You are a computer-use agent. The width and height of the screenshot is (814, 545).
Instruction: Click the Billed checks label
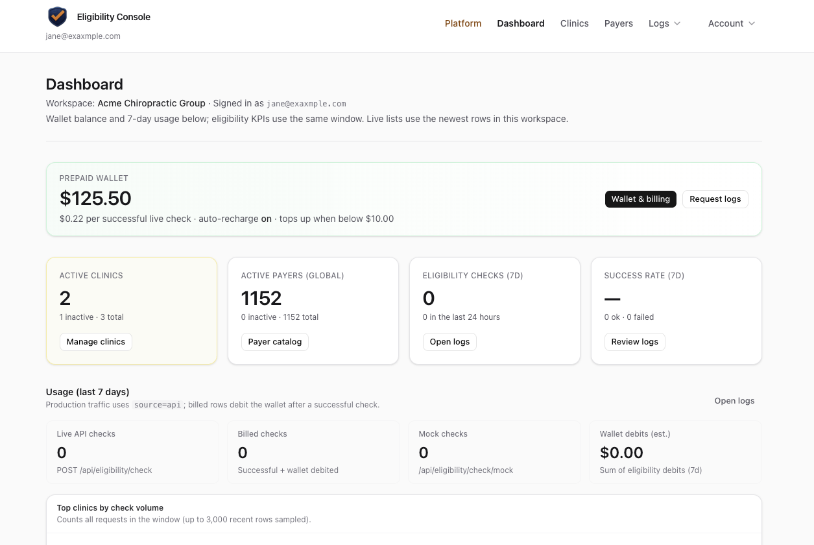[x=263, y=434]
